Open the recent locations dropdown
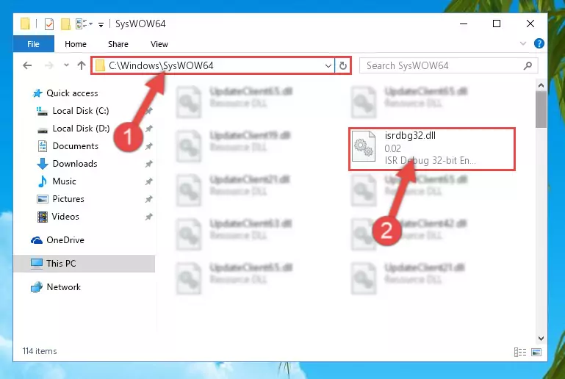 tap(66, 65)
